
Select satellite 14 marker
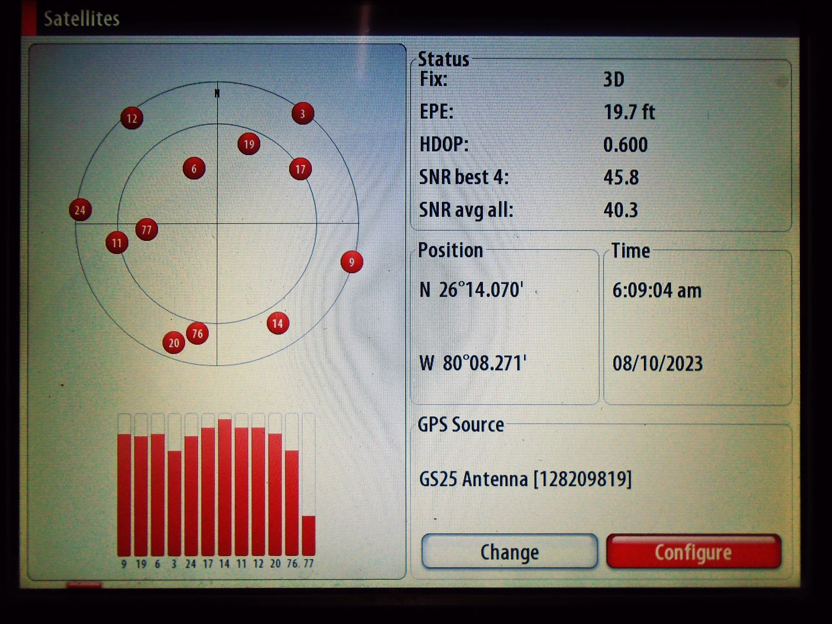[x=278, y=323]
